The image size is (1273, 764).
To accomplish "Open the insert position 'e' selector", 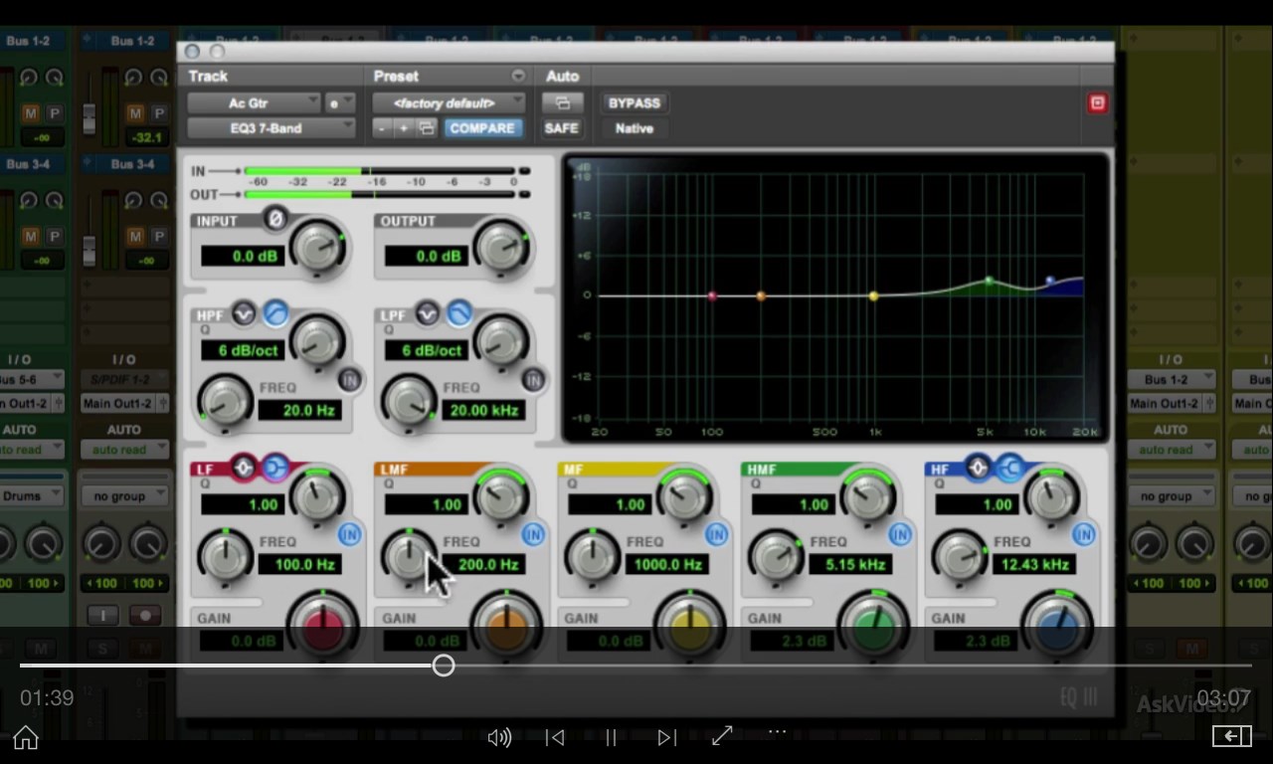I will coord(340,102).
